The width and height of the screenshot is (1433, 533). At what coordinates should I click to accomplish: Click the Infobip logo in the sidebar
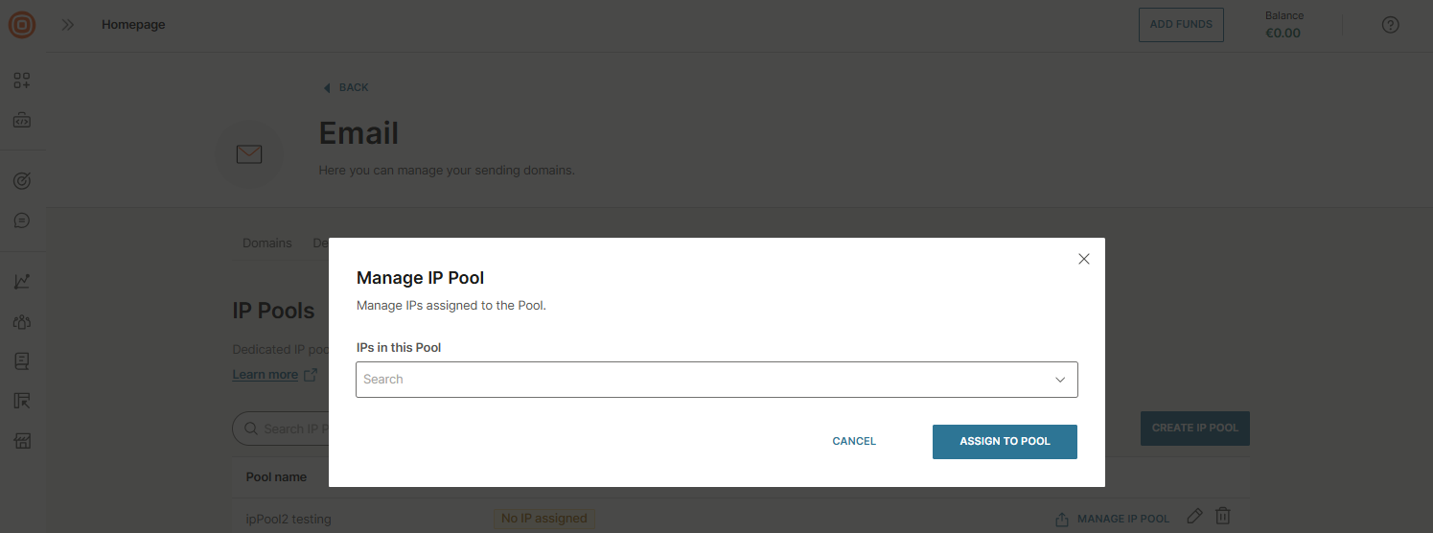[22, 25]
